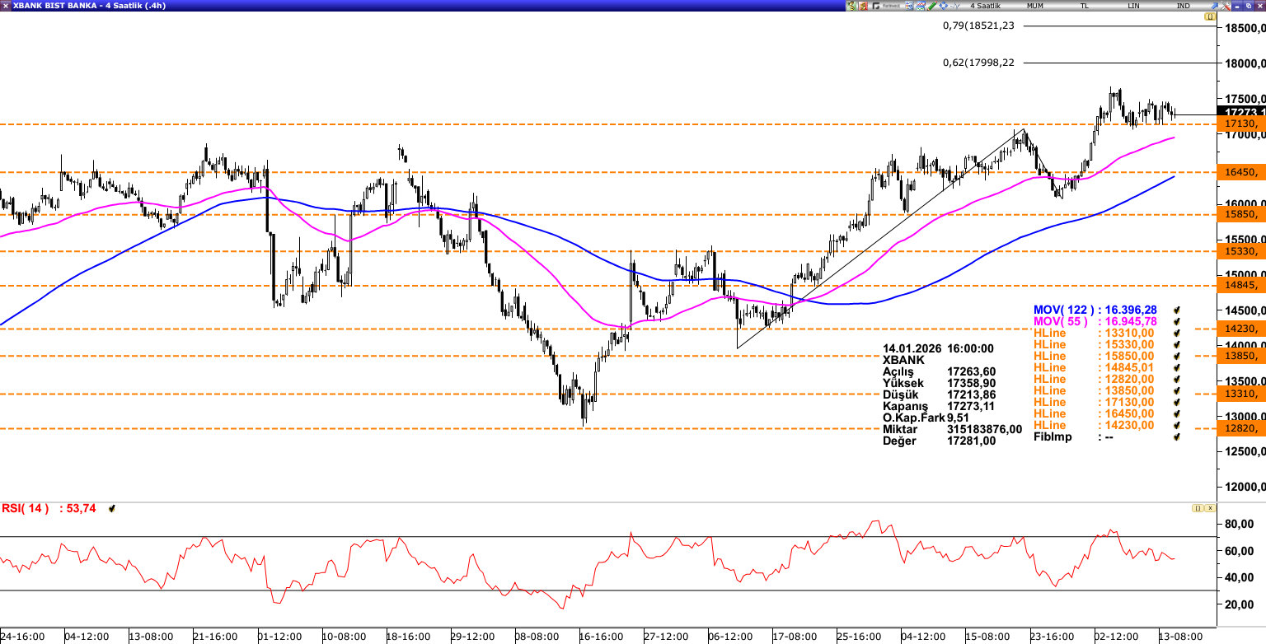Click the blue arrow detach icon
This screenshot has height=644, width=1266.
coord(1213,6)
